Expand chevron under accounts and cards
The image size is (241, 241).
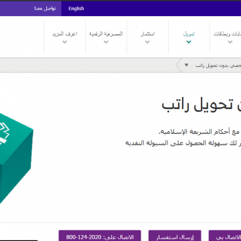(x=230, y=42)
